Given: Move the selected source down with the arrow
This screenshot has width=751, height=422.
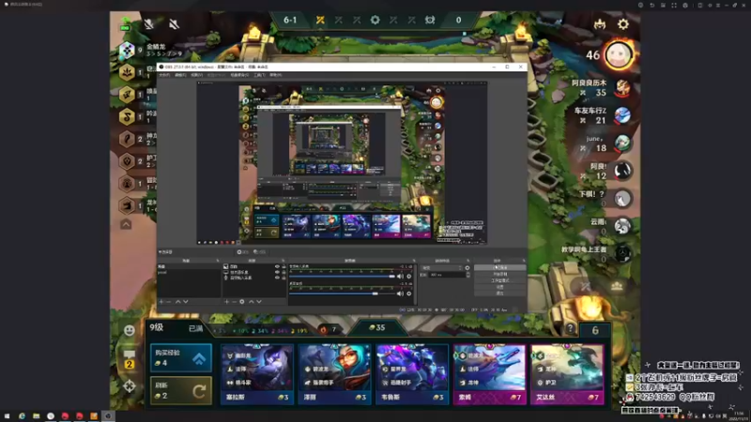Looking at the screenshot, I should point(259,302).
